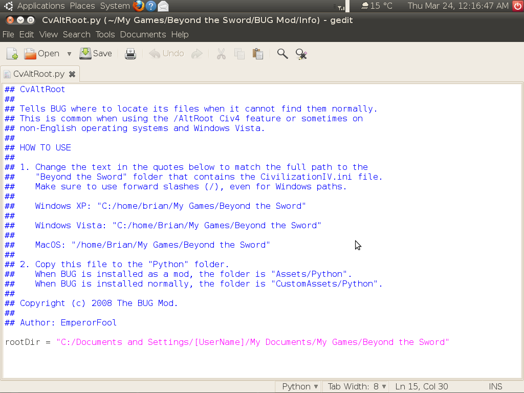Save the current file
Image resolution: width=524 pixels, height=393 pixels.
pyautogui.click(x=96, y=54)
